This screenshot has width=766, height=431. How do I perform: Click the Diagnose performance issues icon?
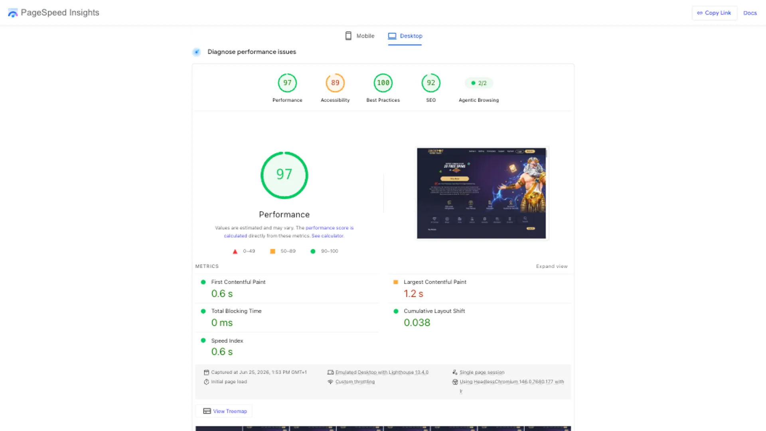[196, 52]
